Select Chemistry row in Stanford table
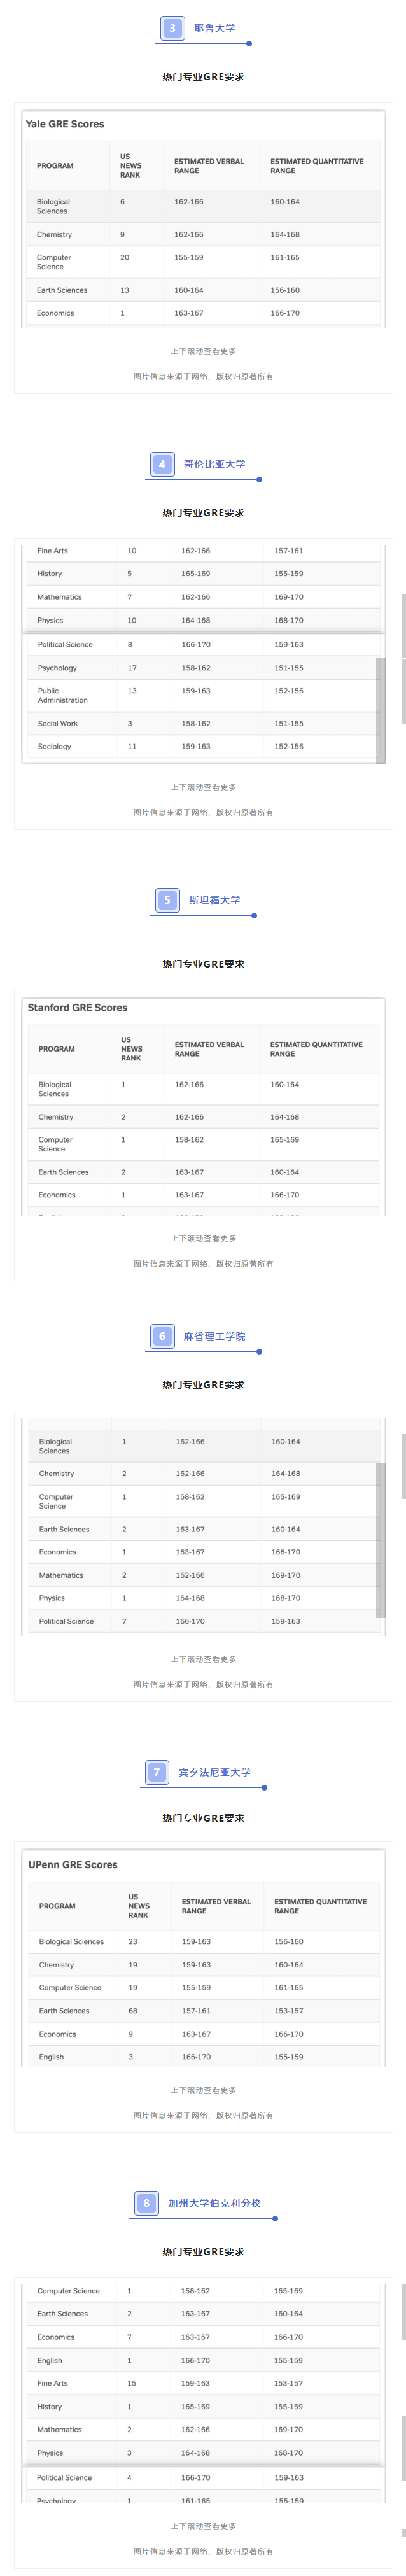The image size is (406, 2576). [203, 1117]
